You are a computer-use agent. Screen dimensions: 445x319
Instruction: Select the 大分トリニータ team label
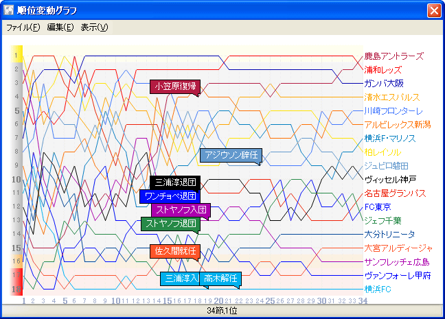pyautogui.click(x=389, y=235)
